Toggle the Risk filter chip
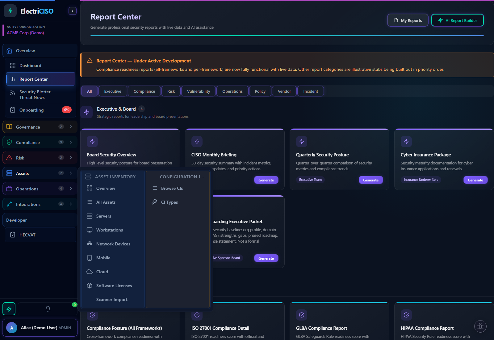 171,91
